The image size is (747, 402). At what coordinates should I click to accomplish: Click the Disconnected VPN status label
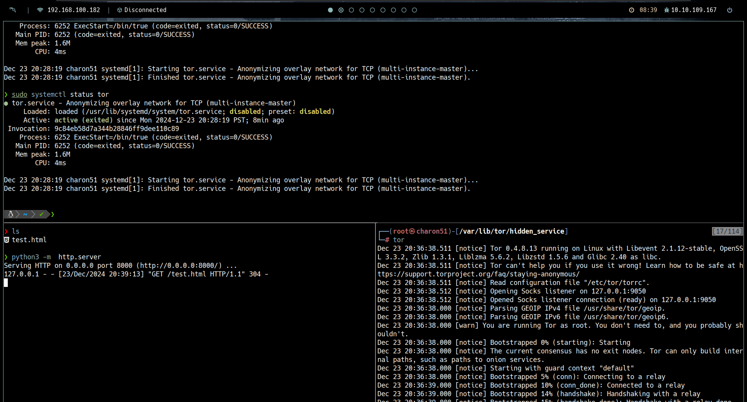click(145, 10)
